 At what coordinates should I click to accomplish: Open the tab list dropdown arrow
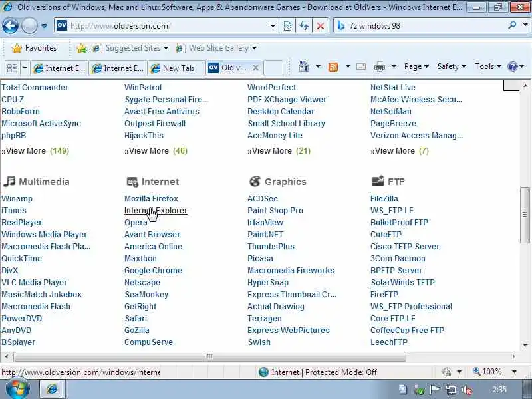click(x=25, y=68)
